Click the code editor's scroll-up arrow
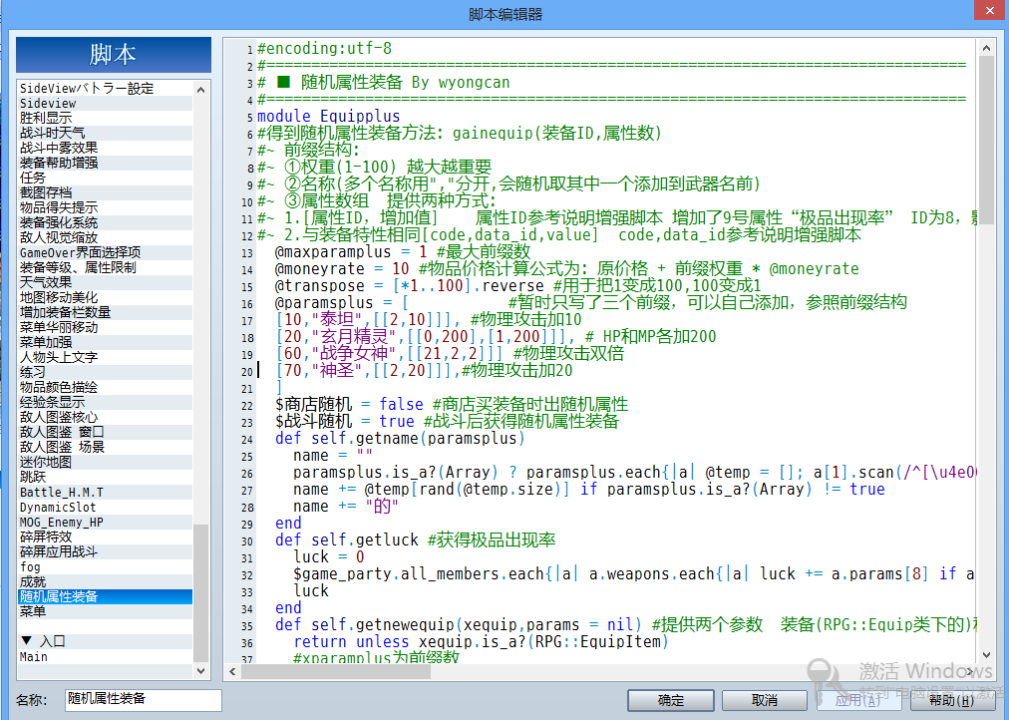Image resolution: width=1009 pixels, height=720 pixels. coord(986,48)
